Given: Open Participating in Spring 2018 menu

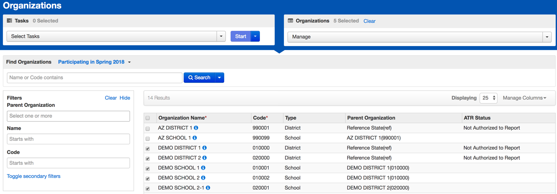Looking at the screenshot, I should tap(94, 62).
